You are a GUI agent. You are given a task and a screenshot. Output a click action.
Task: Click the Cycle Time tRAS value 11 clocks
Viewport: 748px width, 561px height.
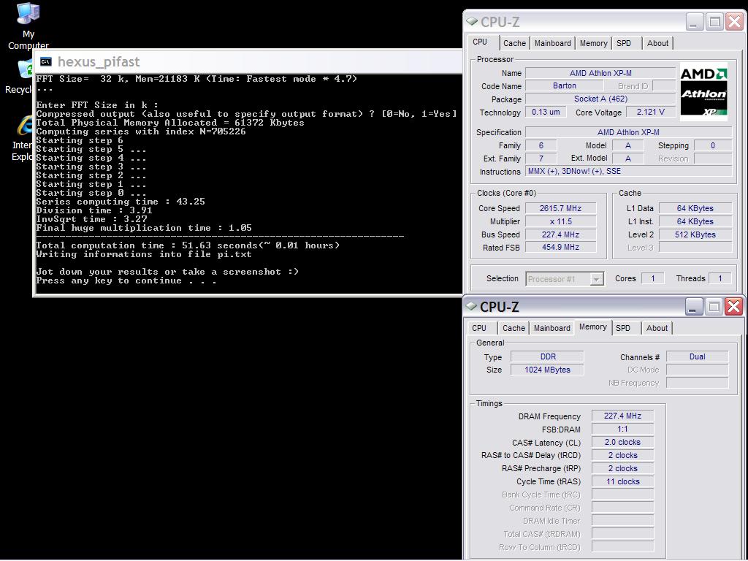tap(622, 481)
